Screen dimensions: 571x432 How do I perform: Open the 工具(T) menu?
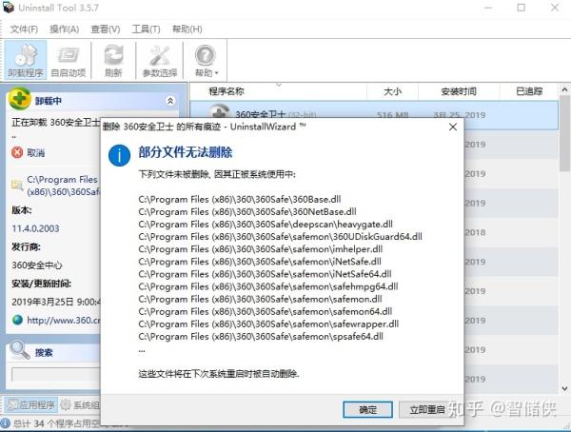point(146,29)
